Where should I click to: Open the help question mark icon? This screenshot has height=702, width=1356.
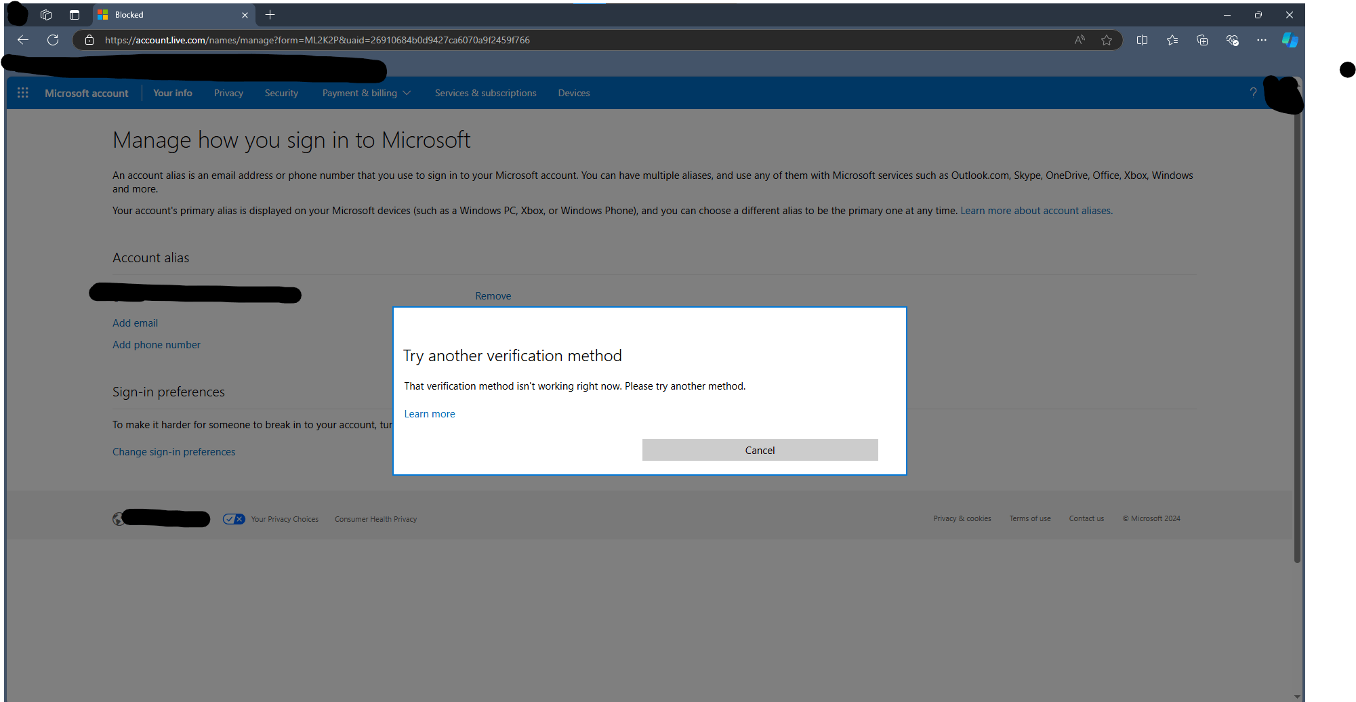tap(1253, 93)
